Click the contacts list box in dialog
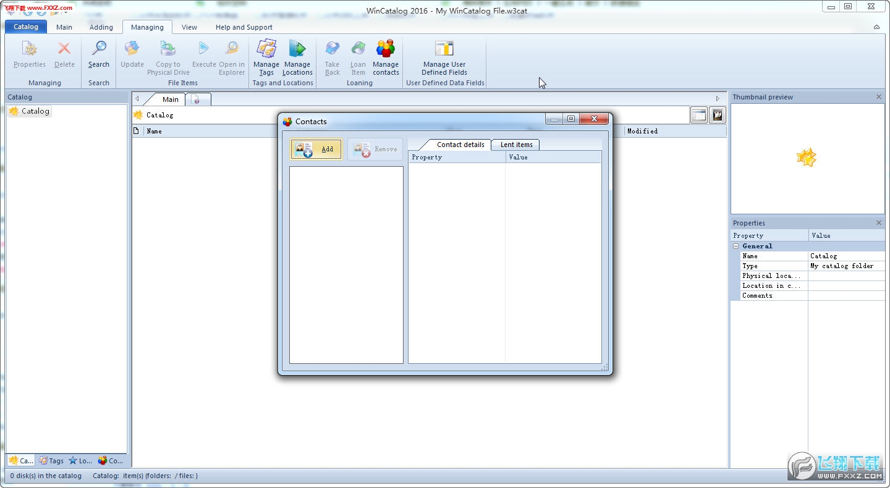 346,265
